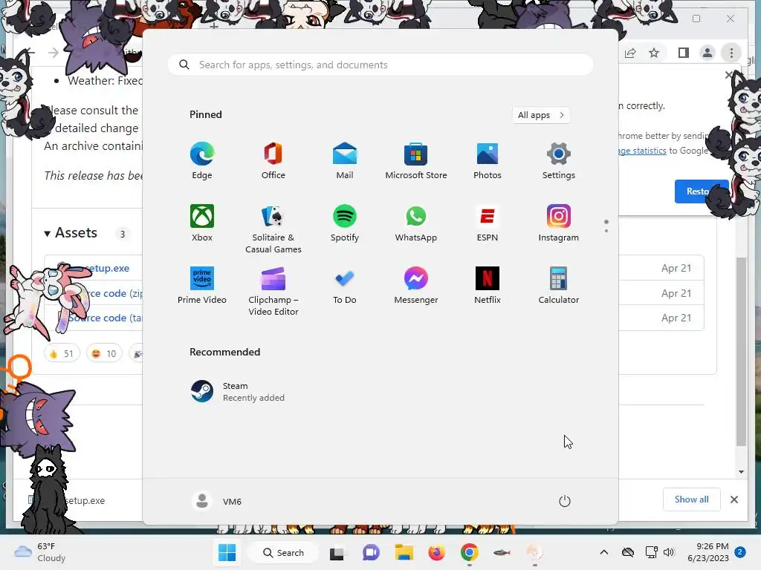Image resolution: width=761 pixels, height=570 pixels.
Task: Open the clock and date panel
Action: (707, 552)
